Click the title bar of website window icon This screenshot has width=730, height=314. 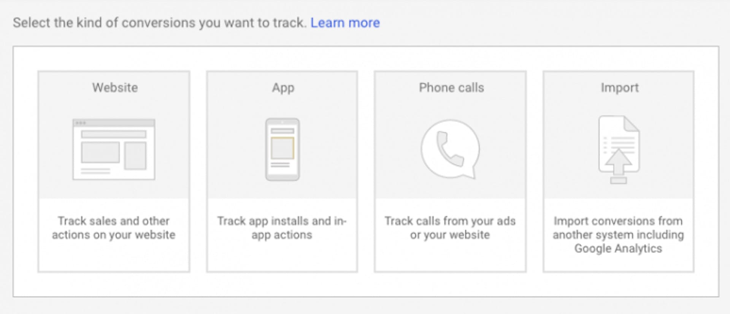click(114, 123)
